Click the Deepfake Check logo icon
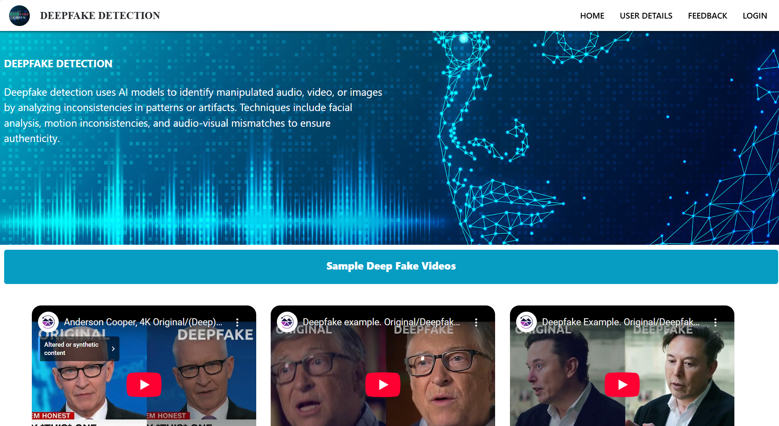The height and width of the screenshot is (426, 779). pos(19,16)
